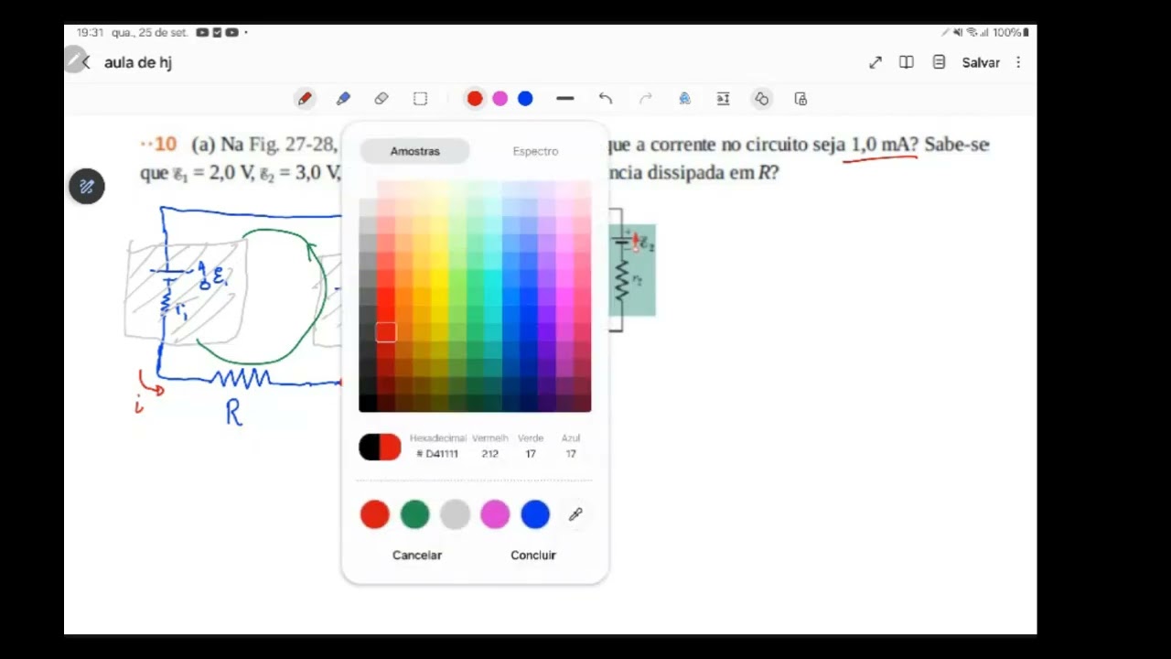Screen dimensions: 1171x659
Task: Switch to the Espectro tab
Action: [535, 151]
